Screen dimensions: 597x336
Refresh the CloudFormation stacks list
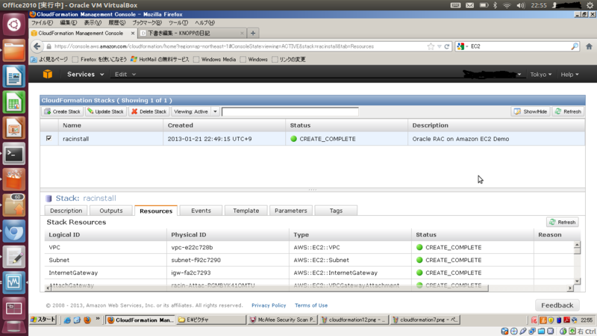coord(568,111)
